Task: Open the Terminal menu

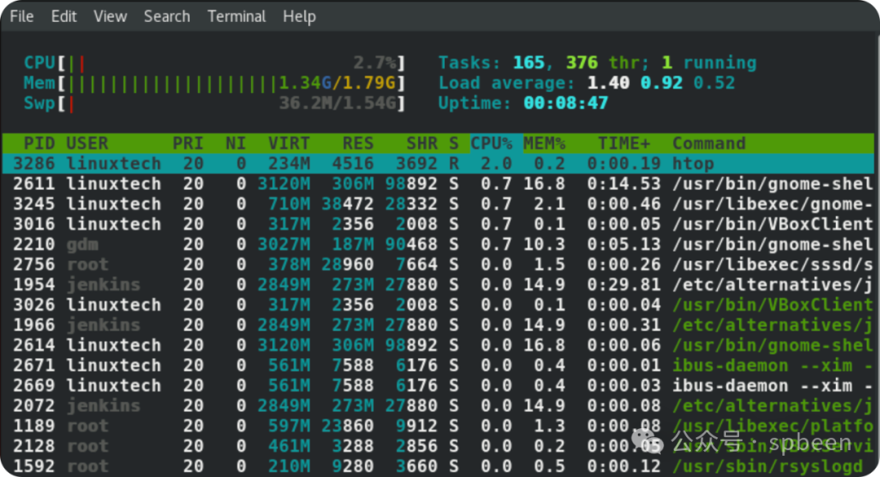Action: (236, 16)
